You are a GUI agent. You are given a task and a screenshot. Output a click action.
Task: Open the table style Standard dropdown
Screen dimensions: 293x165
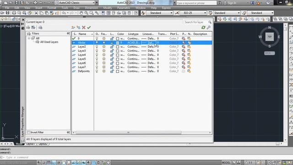[239, 13]
